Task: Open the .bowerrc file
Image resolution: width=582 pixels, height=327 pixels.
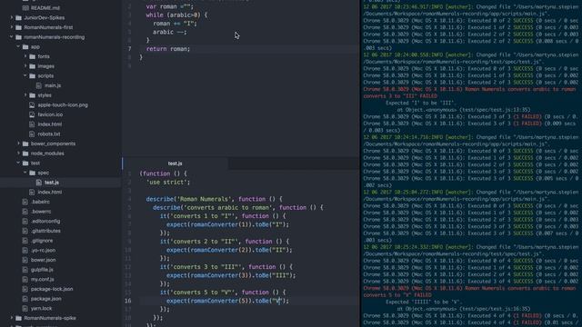Action: [41, 212]
